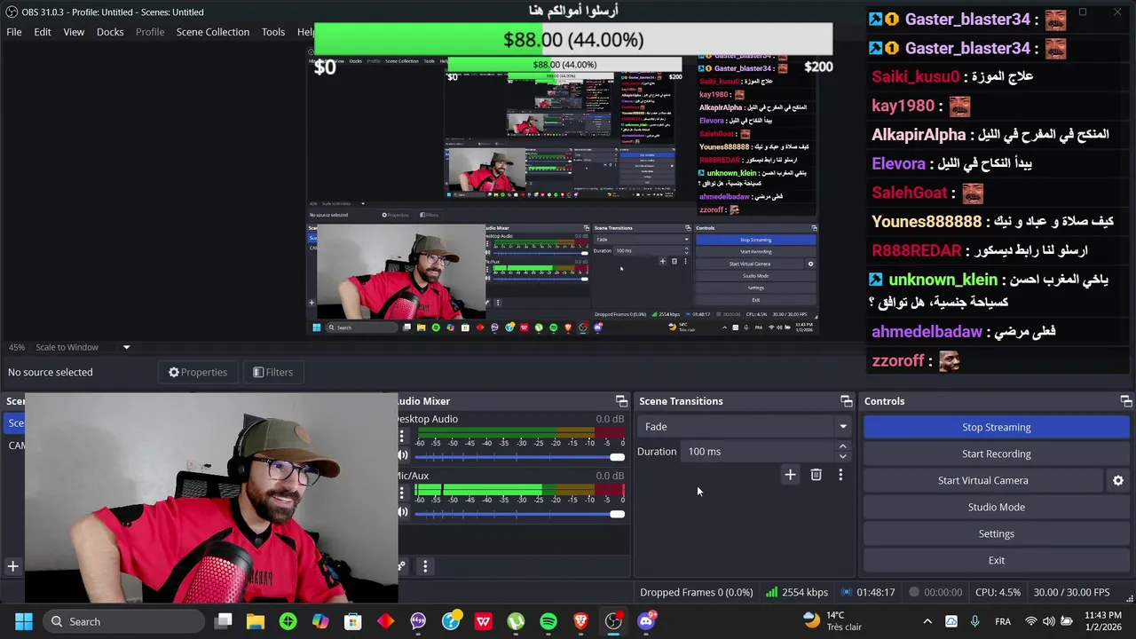Click Start Virtual Camera button
Image resolution: width=1136 pixels, height=639 pixels.
click(983, 480)
